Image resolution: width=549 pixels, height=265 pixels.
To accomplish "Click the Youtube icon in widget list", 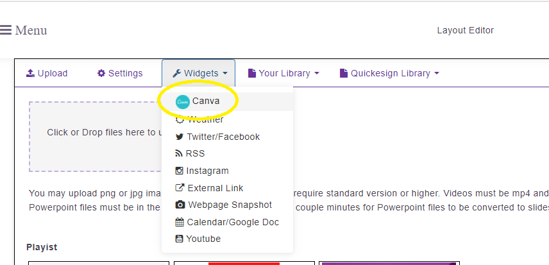I will tap(180, 239).
